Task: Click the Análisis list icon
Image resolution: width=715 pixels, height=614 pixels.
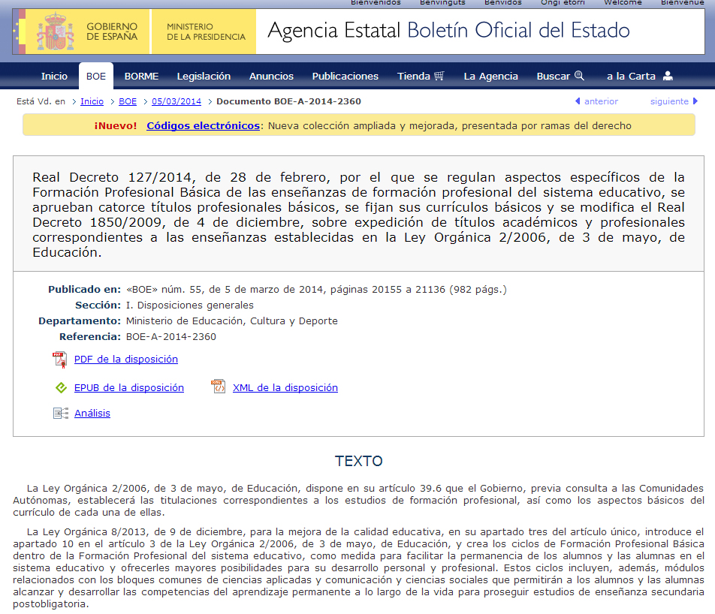Action: [x=61, y=414]
